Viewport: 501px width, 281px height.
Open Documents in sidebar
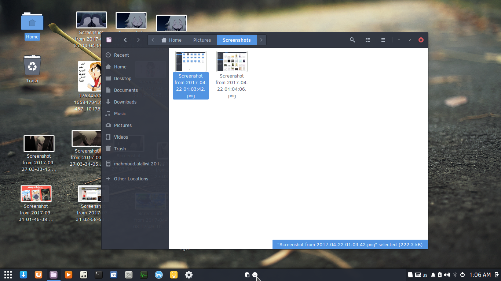pyautogui.click(x=135, y=90)
